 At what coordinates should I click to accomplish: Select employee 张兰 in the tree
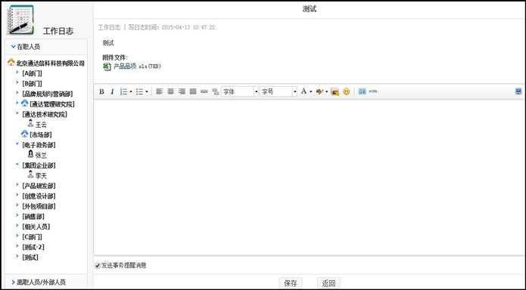[x=41, y=156]
